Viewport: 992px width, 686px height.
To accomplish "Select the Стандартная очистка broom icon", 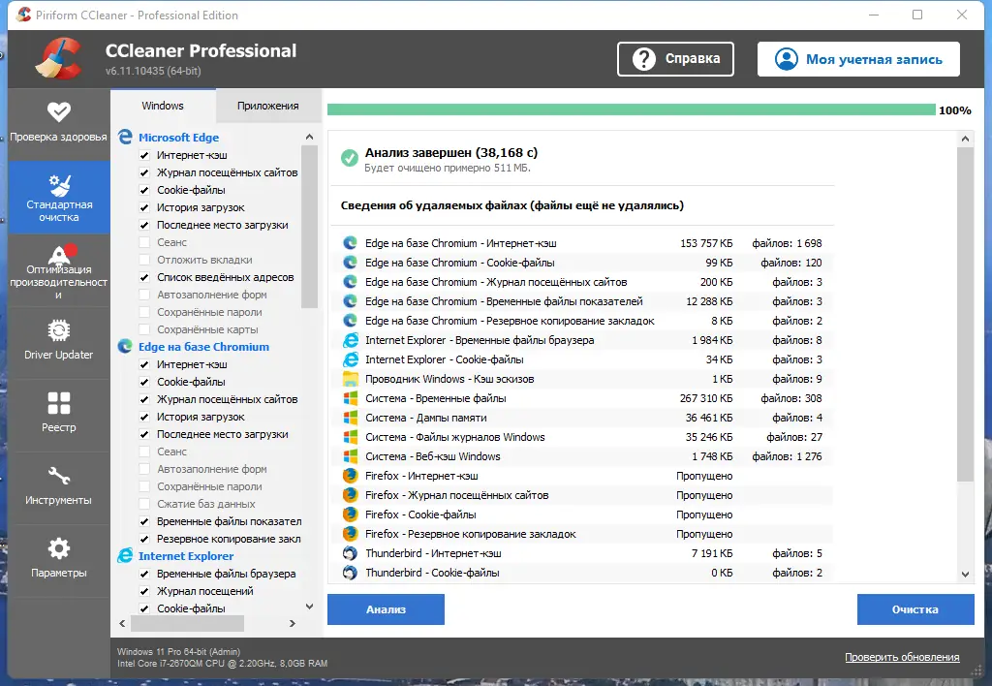I will [x=59, y=185].
